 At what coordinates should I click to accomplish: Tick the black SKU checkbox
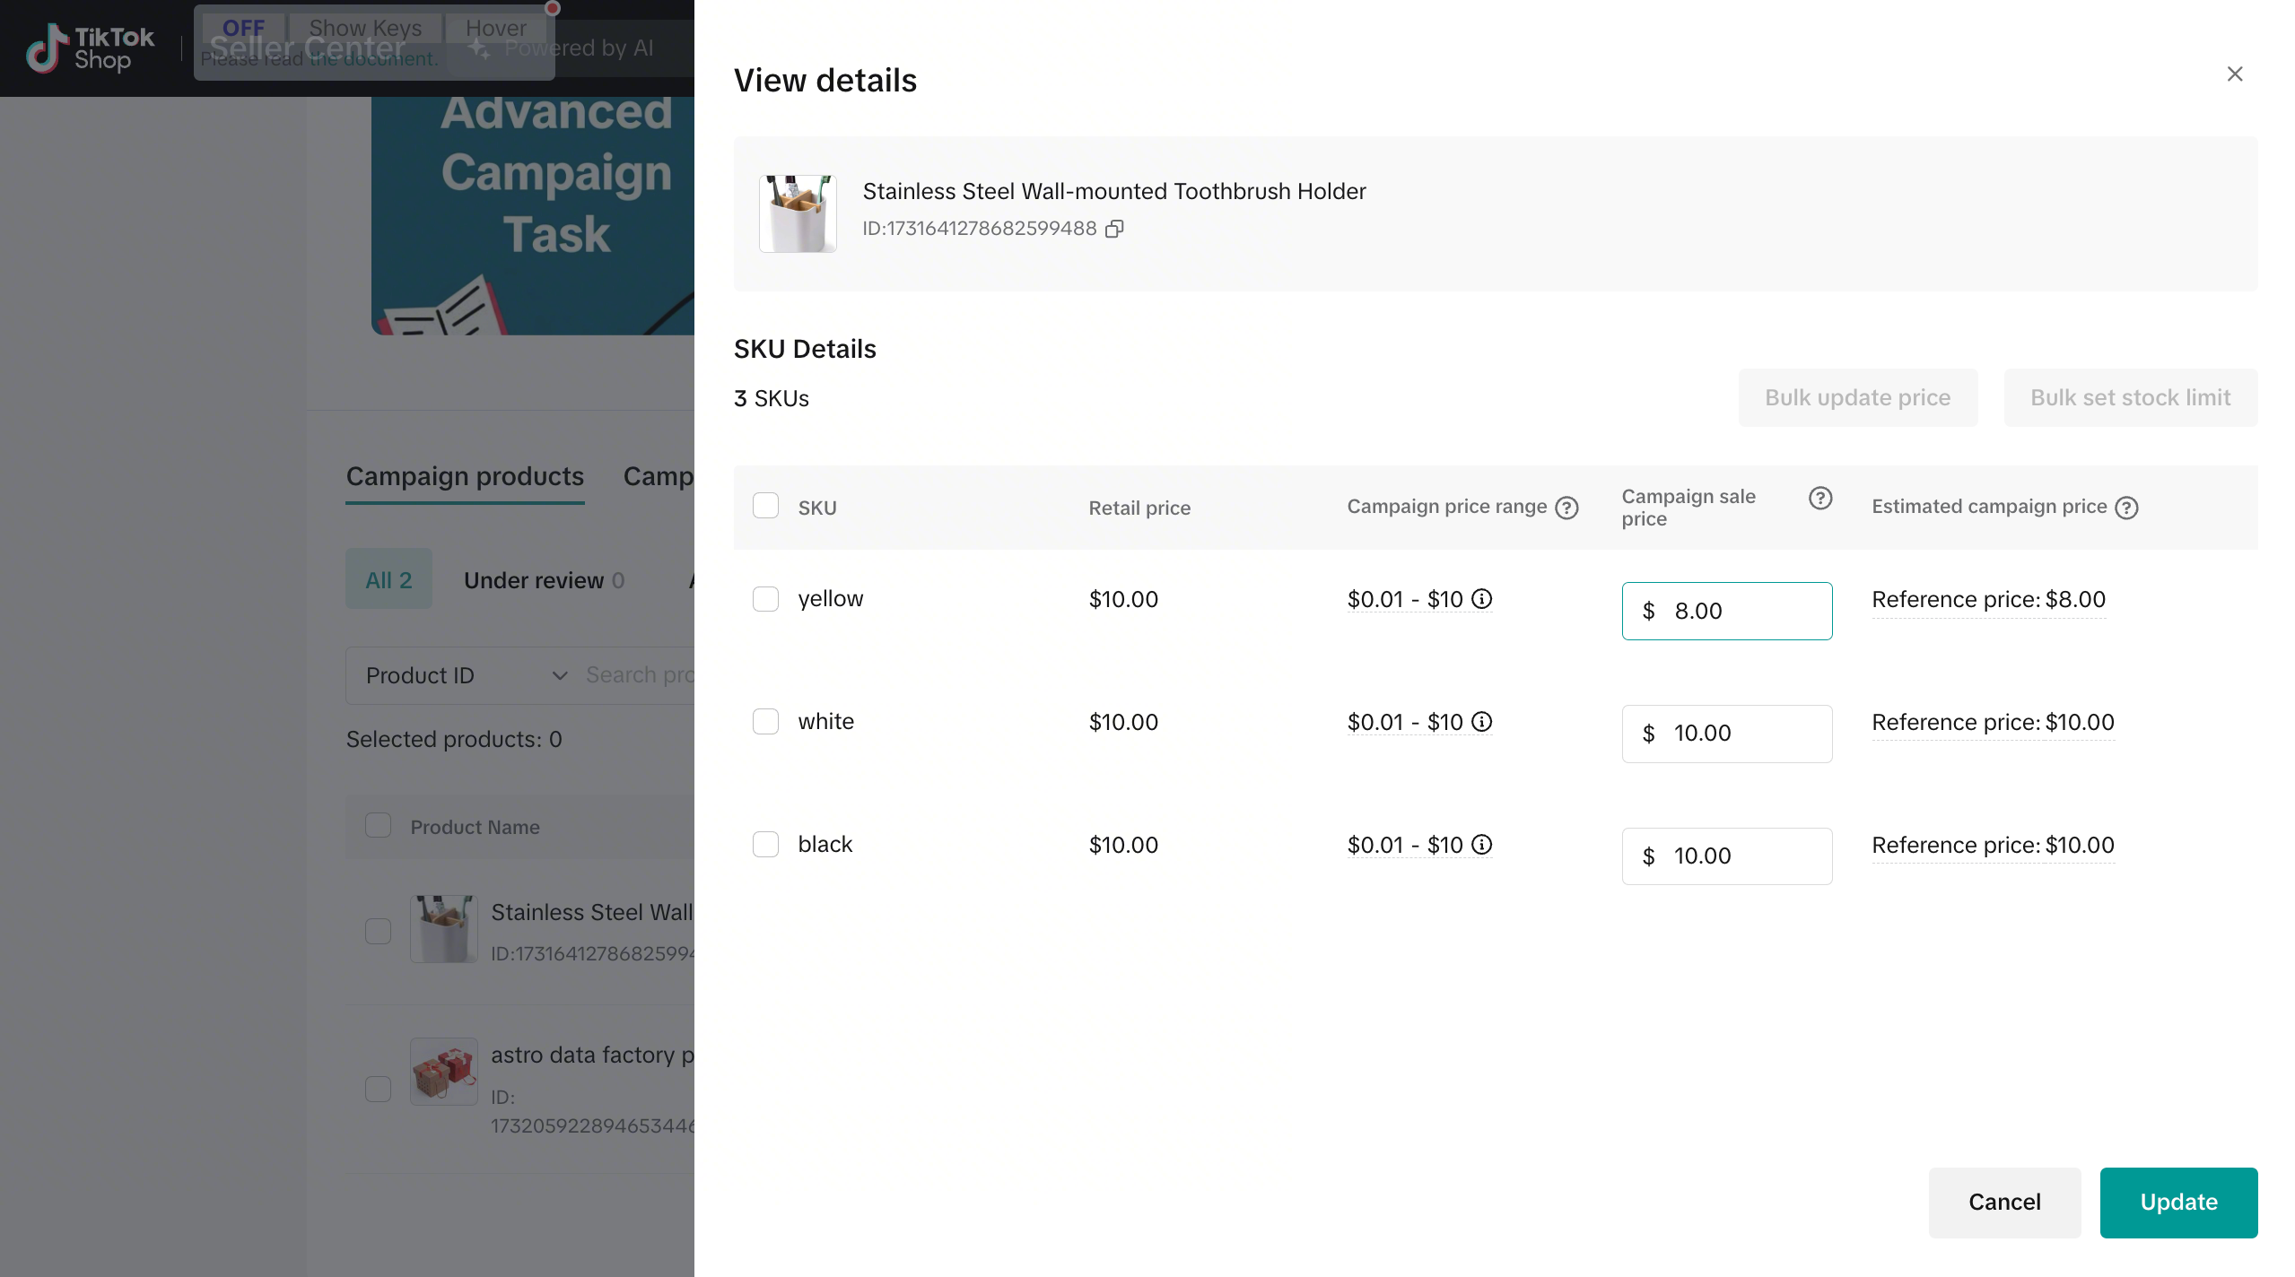[765, 845]
